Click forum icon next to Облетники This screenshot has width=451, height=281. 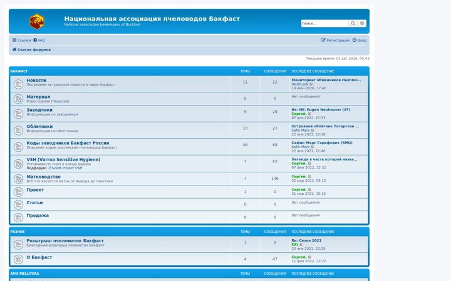tap(18, 131)
